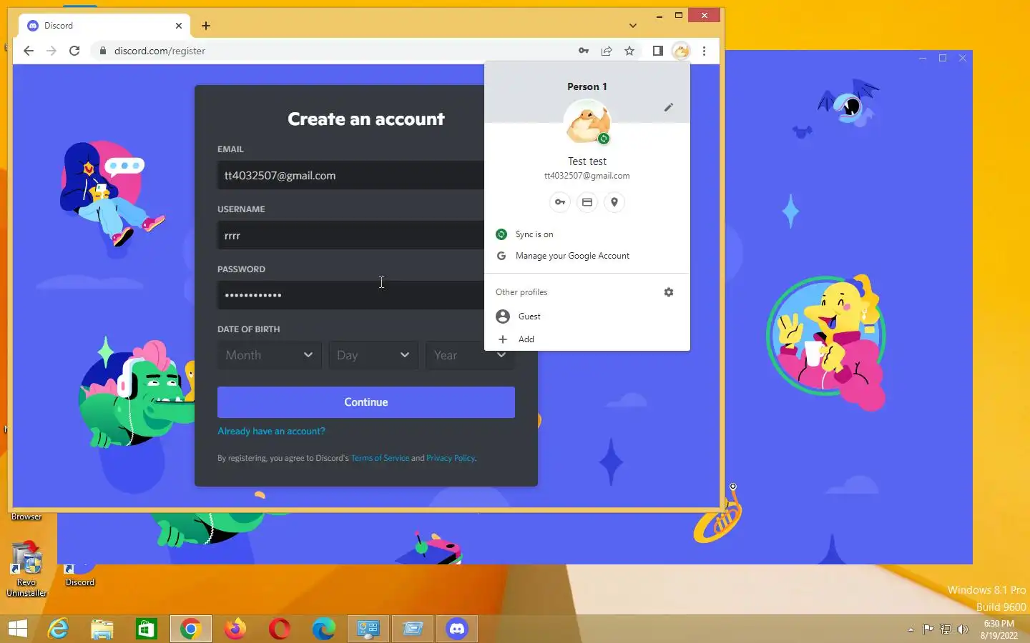Select the Guest profile
1030x643 pixels.
click(587, 316)
